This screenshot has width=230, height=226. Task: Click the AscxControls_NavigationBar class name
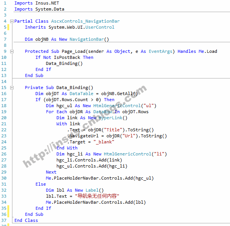pyautogui.click(x=85, y=21)
